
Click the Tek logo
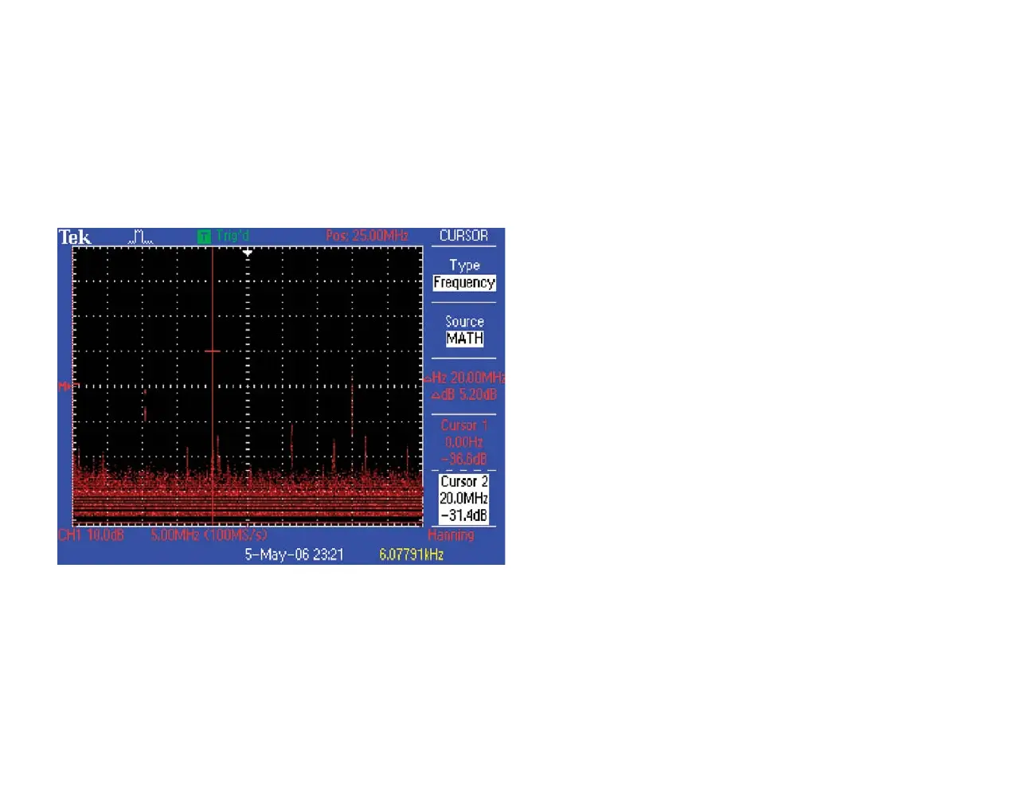tap(75, 237)
